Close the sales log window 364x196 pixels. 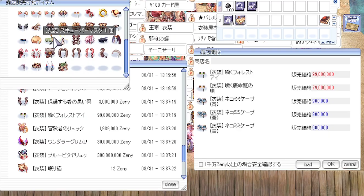point(170,185)
